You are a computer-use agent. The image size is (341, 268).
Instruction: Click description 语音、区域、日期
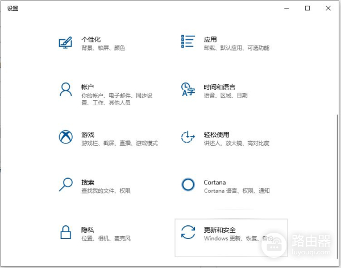point(226,96)
